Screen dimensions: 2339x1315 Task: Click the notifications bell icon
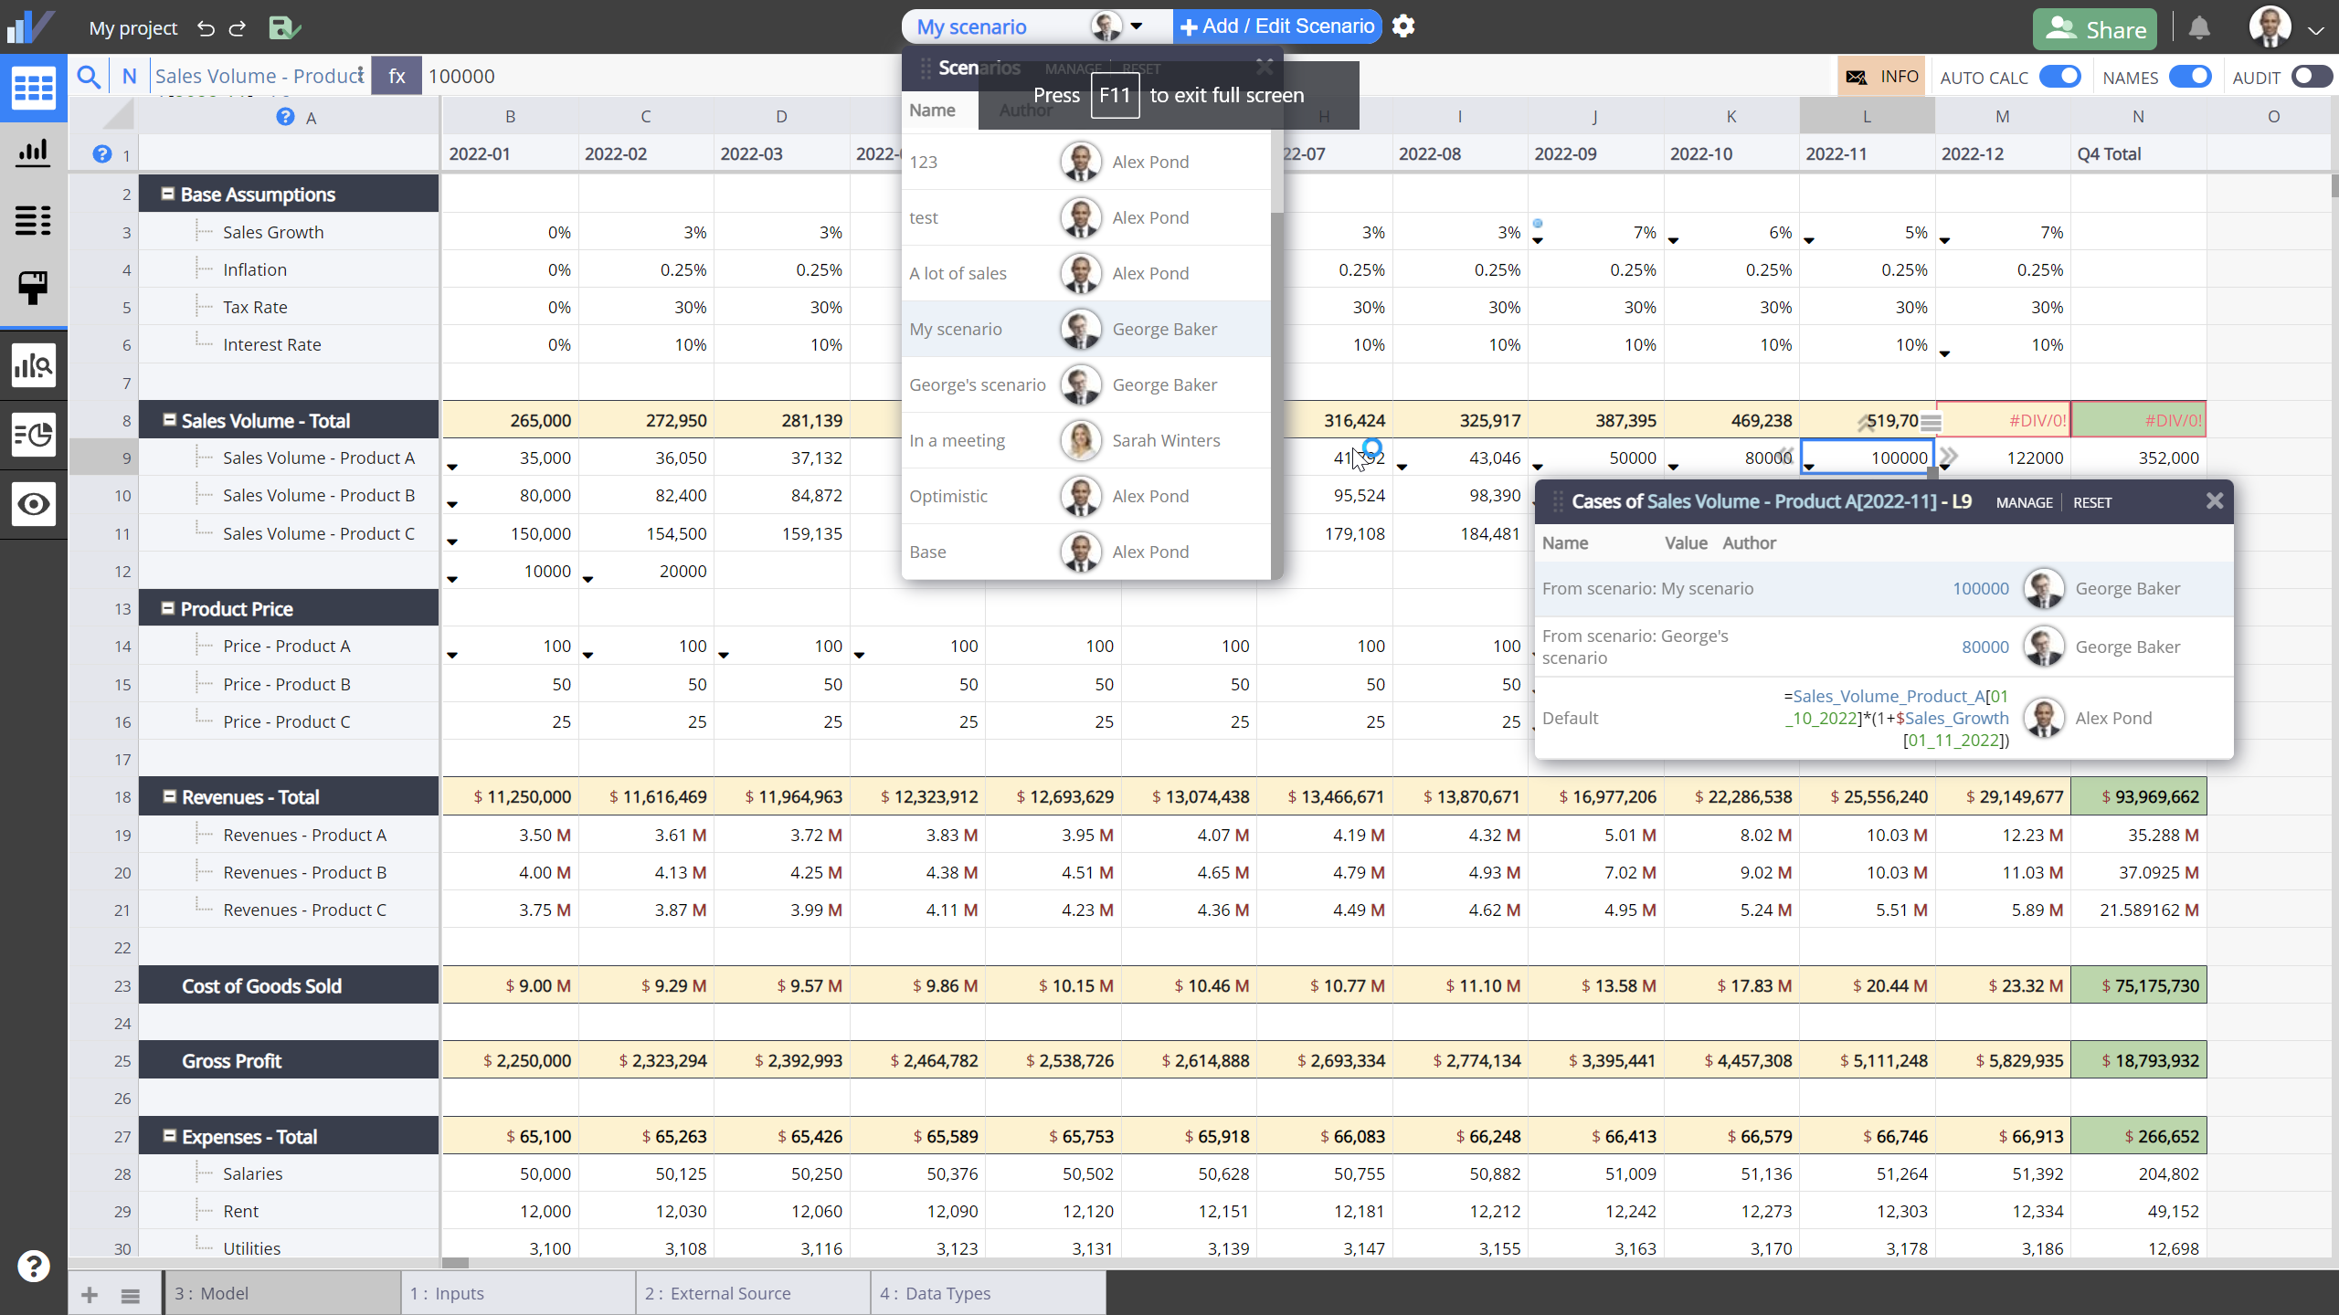tap(2199, 28)
